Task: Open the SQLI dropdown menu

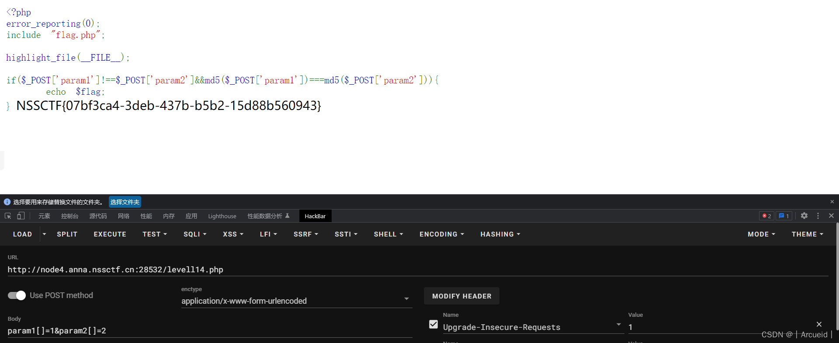Action: pyautogui.click(x=195, y=234)
